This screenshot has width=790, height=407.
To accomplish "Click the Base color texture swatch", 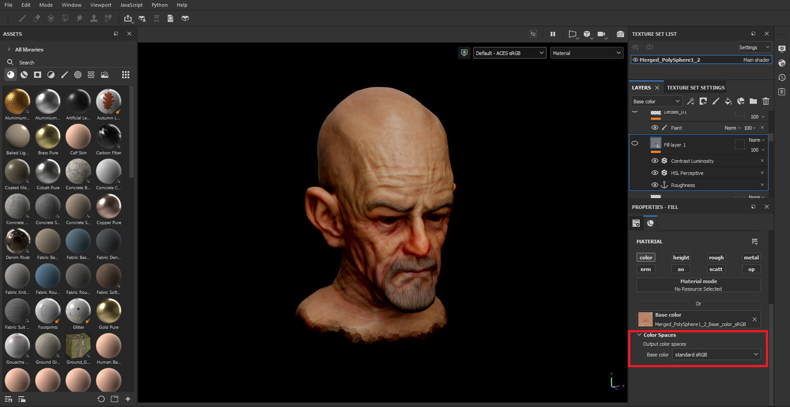I will 645,319.
